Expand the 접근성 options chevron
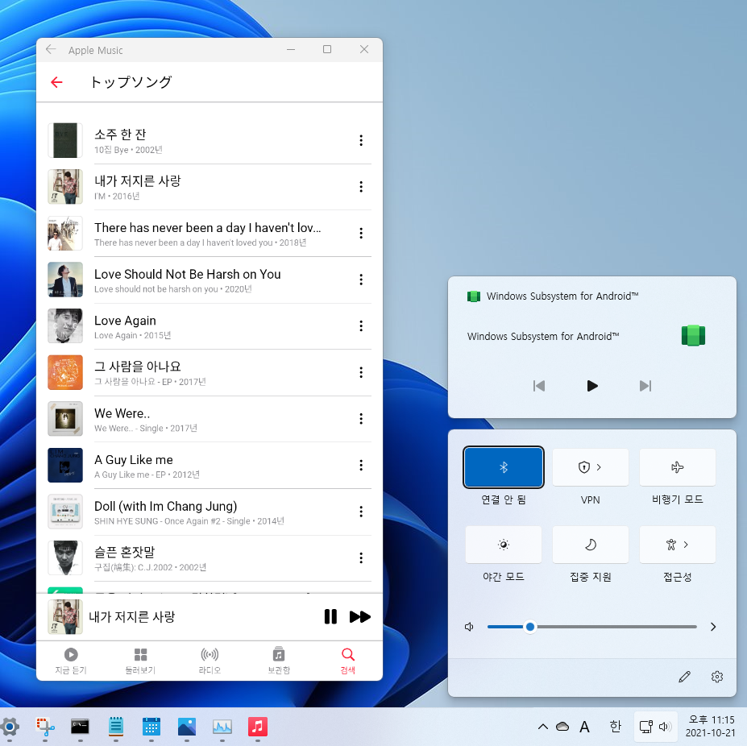 click(686, 545)
